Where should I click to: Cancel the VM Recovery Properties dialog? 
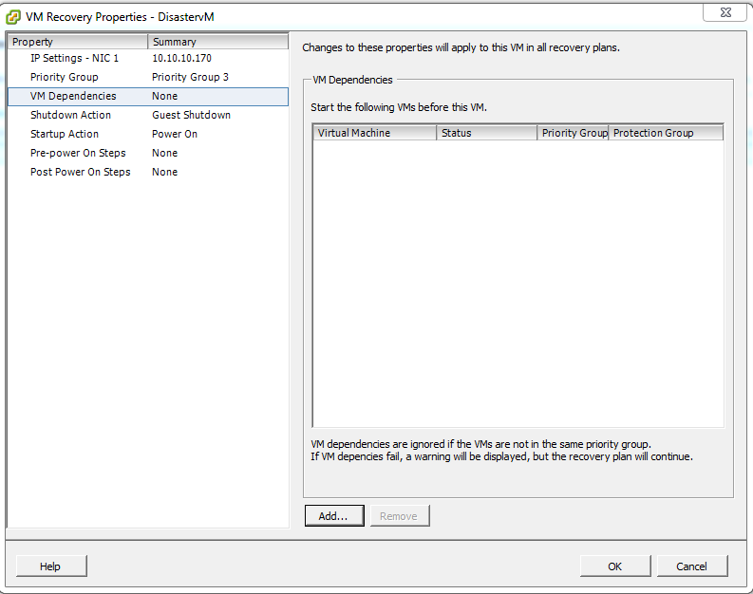(x=692, y=566)
